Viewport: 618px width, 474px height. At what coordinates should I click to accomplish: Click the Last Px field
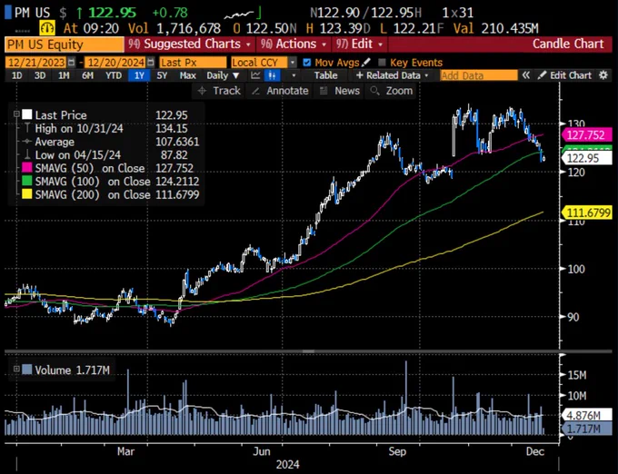[x=193, y=63]
